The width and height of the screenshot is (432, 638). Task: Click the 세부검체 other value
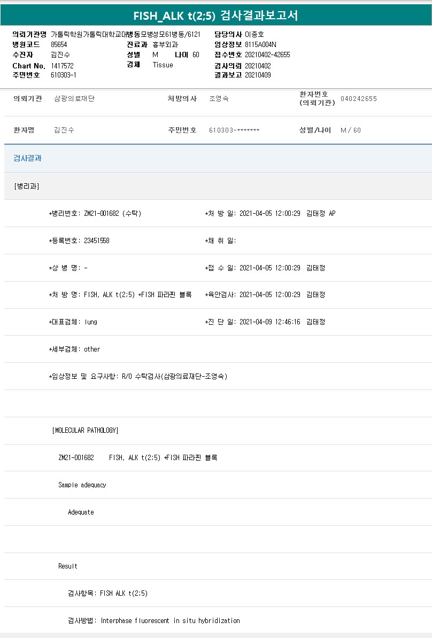[92, 349]
